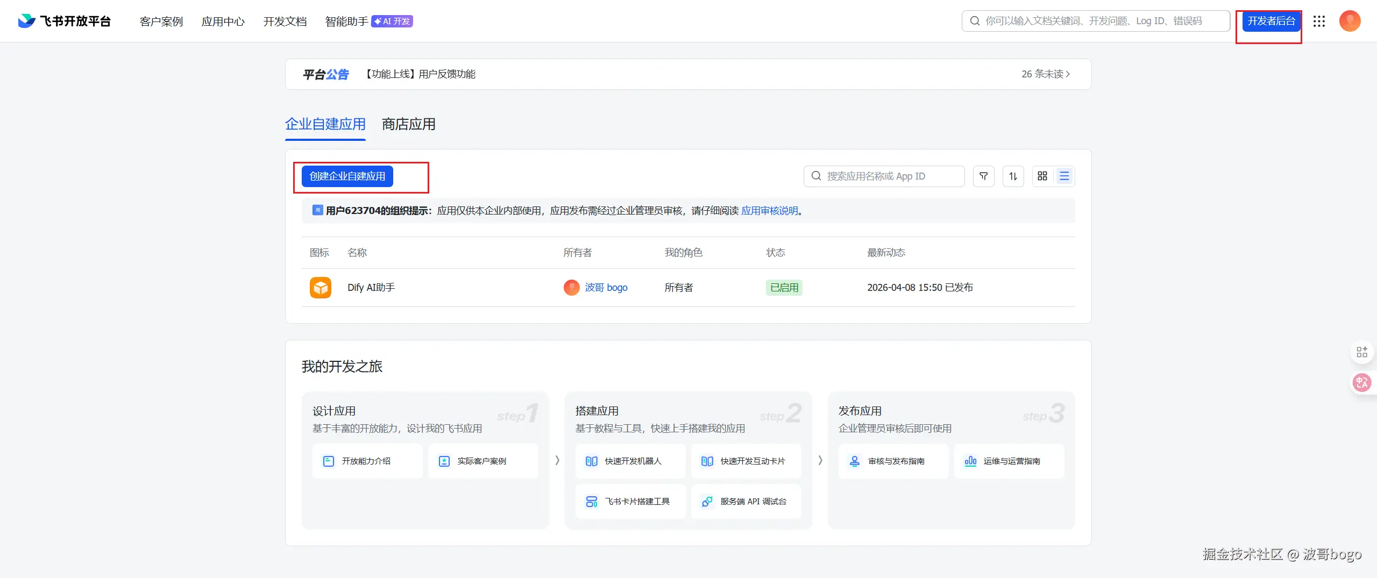This screenshot has width=1377, height=578.
Task: Click 创建企业自建应用 button
Action: pyautogui.click(x=347, y=176)
